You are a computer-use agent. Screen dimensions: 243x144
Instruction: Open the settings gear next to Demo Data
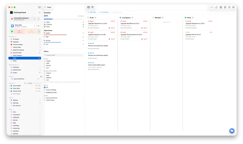(x=38, y=26)
